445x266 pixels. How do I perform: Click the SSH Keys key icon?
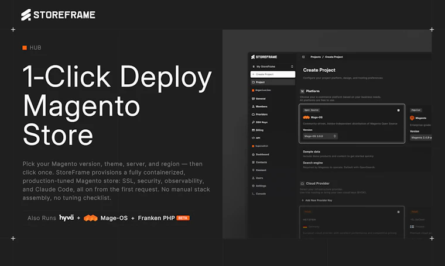click(253, 122)
